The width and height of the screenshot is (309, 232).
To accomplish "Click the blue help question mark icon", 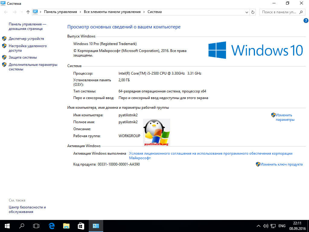I will tap(306, 21).
